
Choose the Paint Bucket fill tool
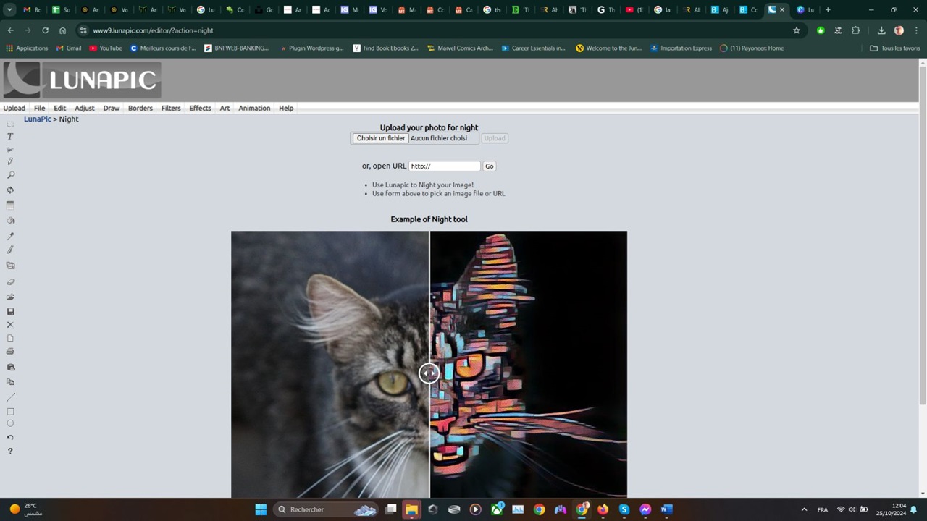[10, 220]
